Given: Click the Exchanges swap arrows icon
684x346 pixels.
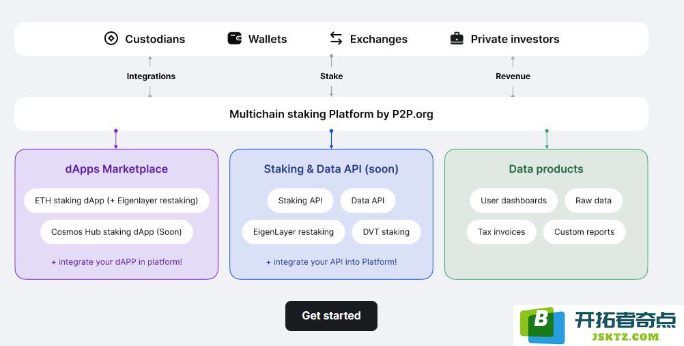Looking at the screenshot, I should click(x=336, y=38).
